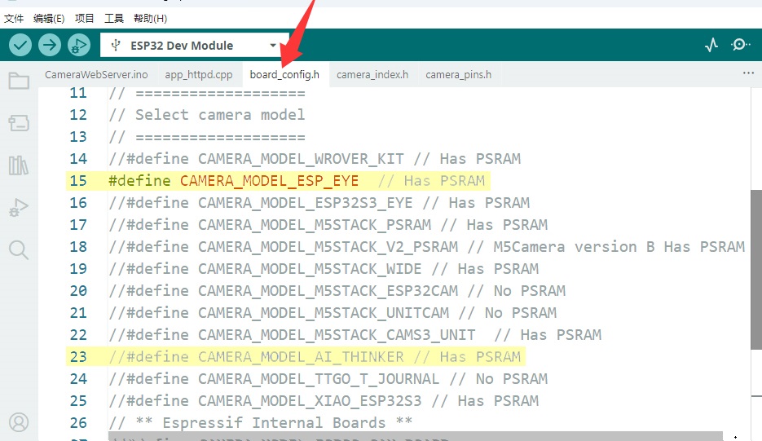Image resolution: width=762 pixels, height=441 pixels.
Task: Click the CAMERA_MODEL_ESP32S3_EYE line
Action: pyautogui.click(x=319, y=203)
